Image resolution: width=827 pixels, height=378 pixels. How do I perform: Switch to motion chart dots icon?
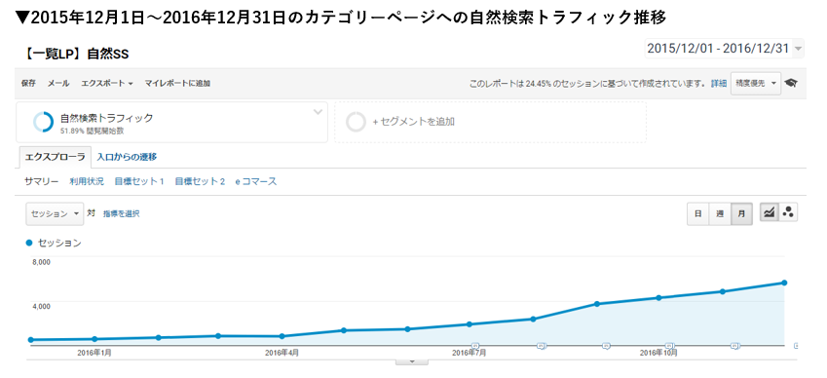pos(788,213)
